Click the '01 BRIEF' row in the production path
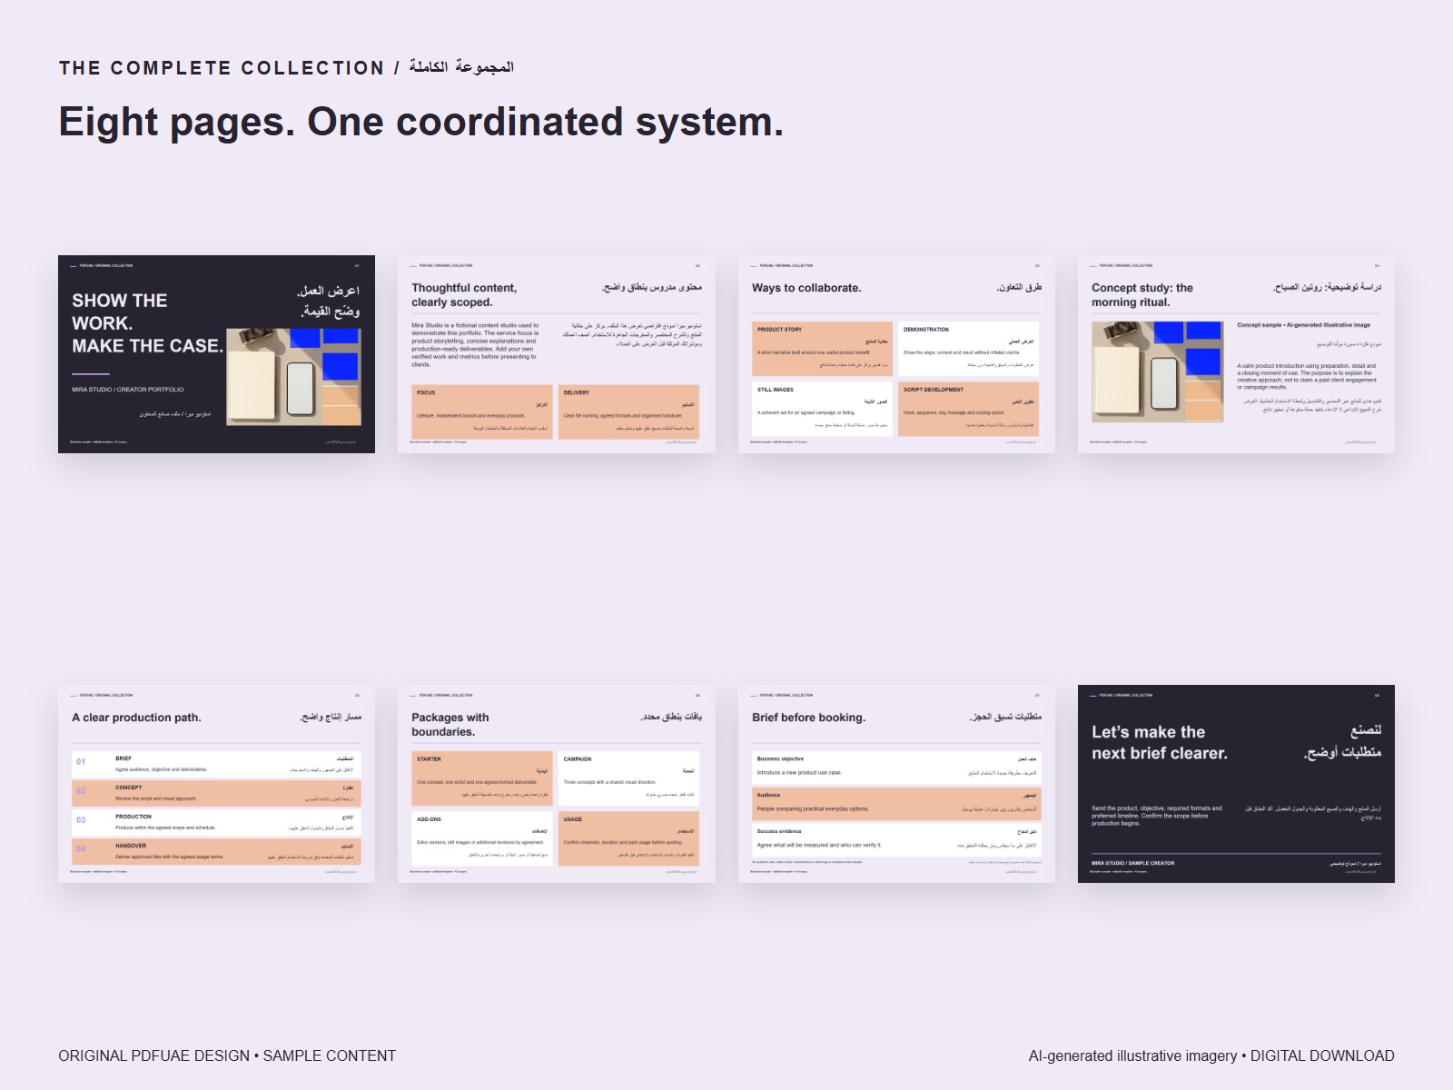The height and width of the screenshot is (1090, 1453). 216,764
